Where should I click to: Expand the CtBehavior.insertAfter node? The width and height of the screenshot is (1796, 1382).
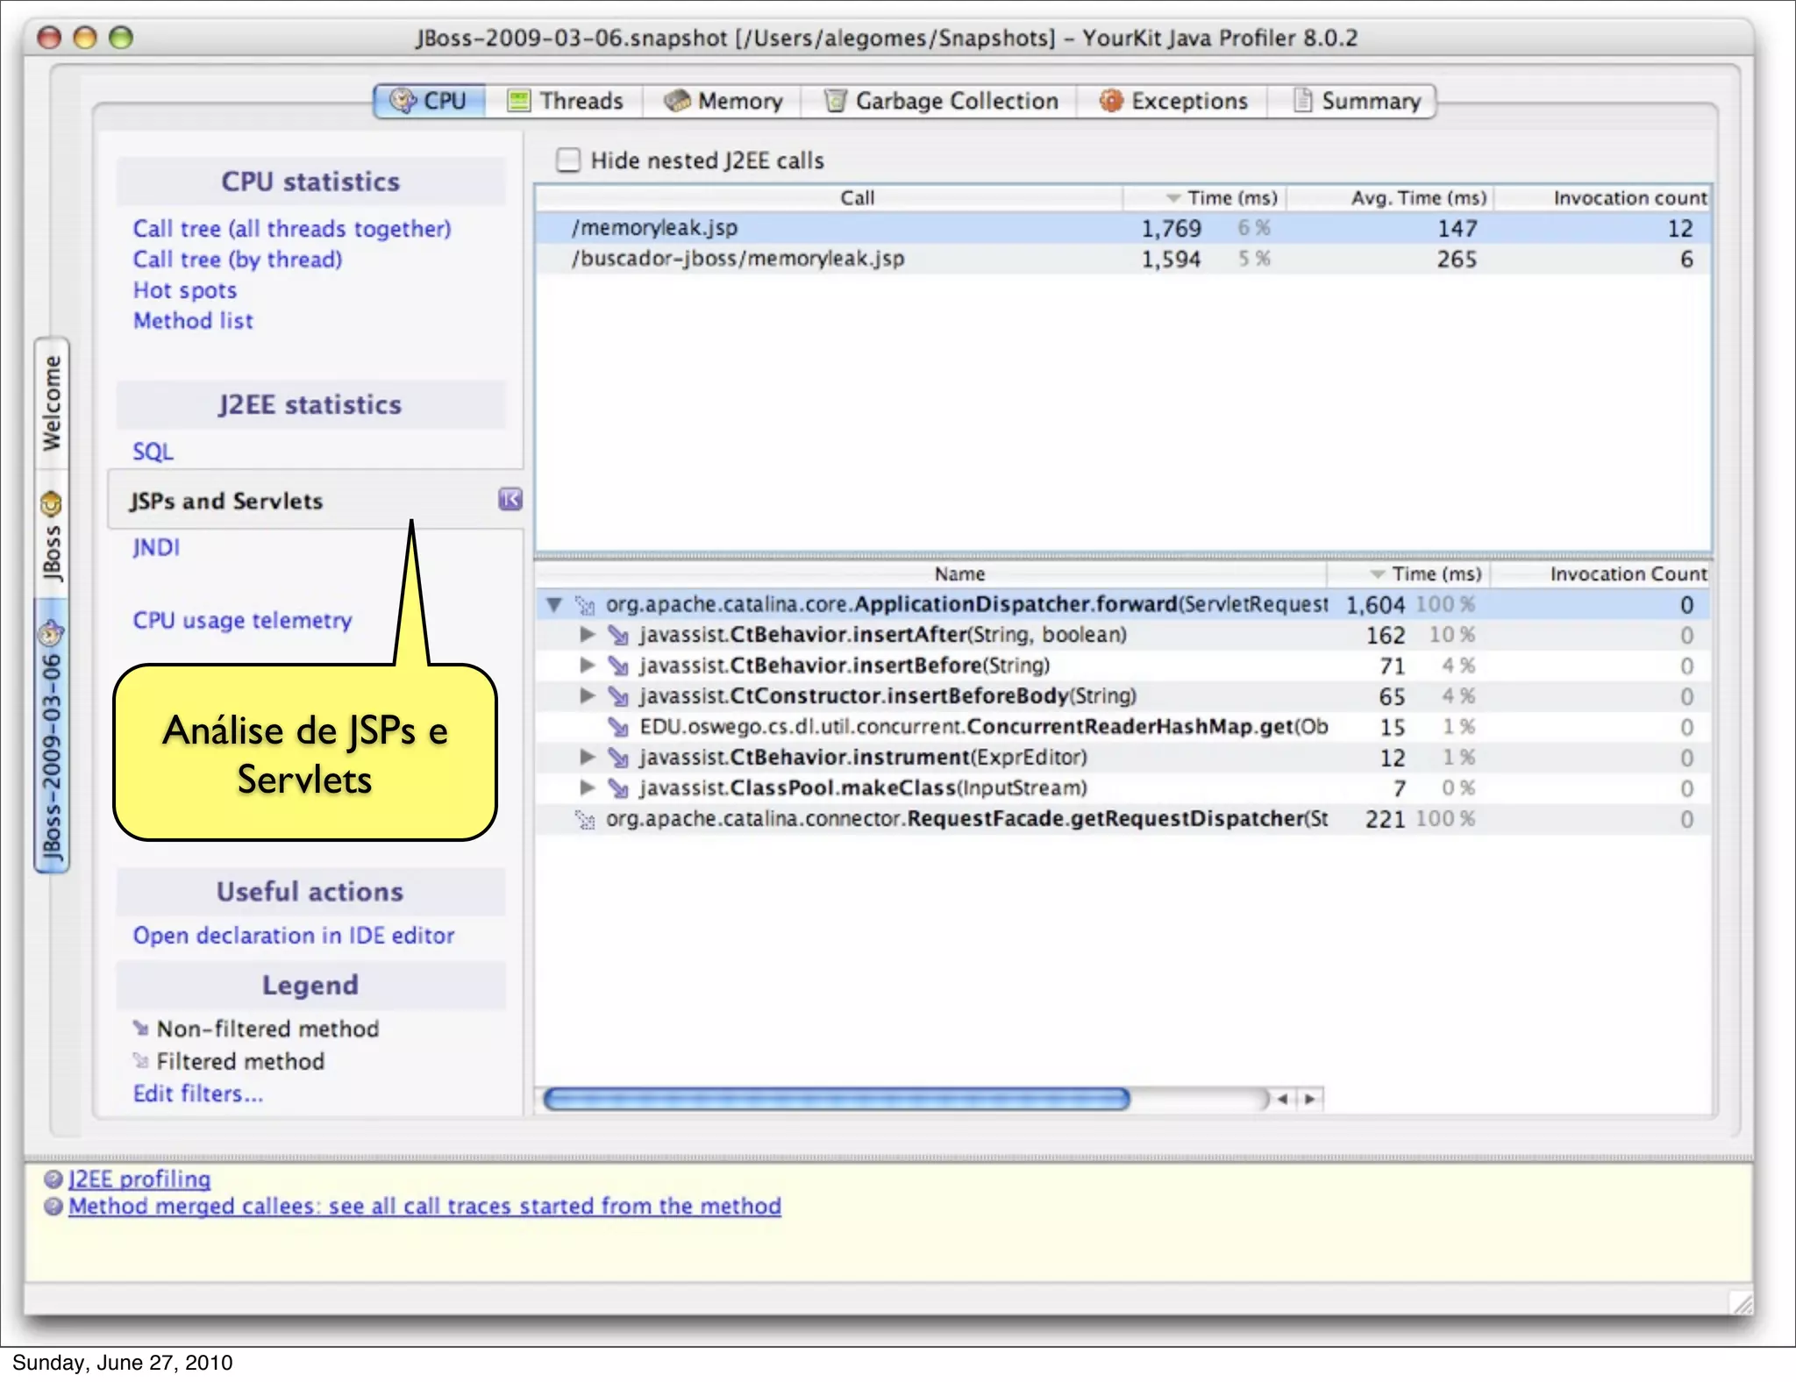pyautogui.click(x=588, y=634)
